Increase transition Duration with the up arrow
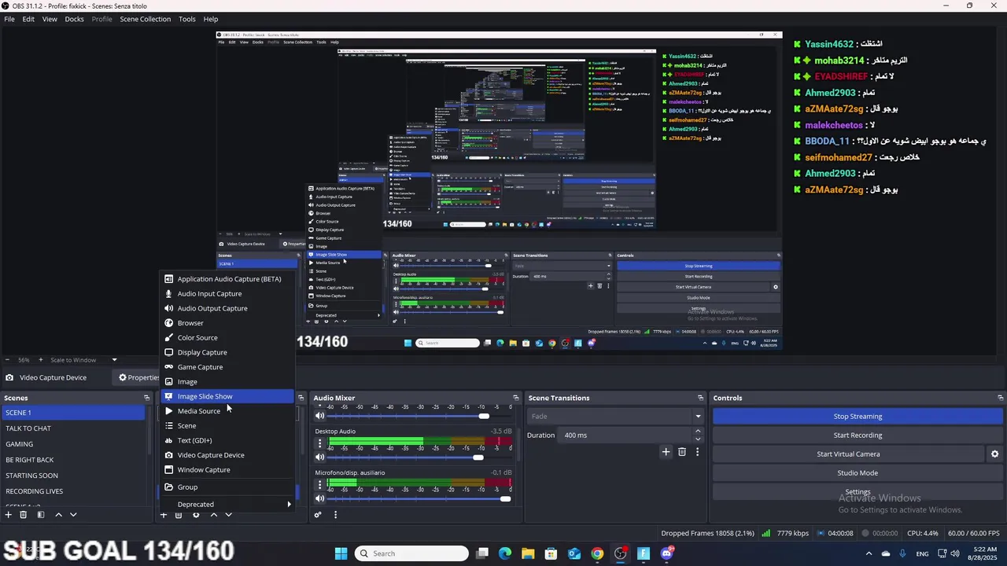This screenshot has width=1007, height=566. coord(698,431)
